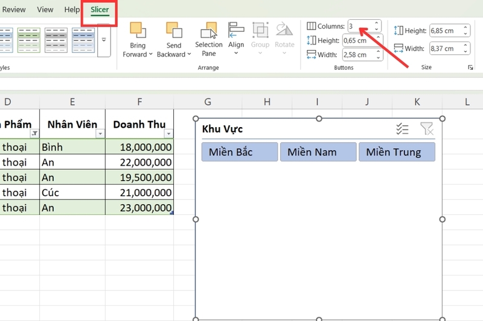Decrease the slicer Columns count
This screenshot has height=321, width=483.
coord(376,30)
